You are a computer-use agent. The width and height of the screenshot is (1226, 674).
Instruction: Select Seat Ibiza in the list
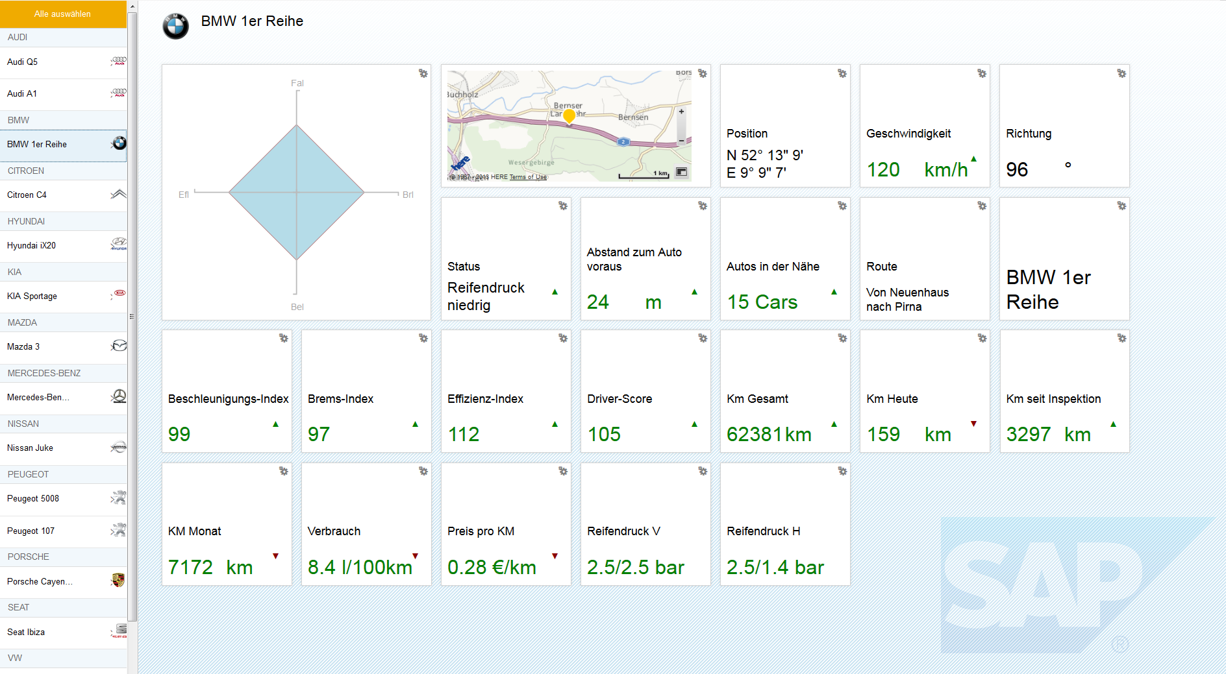click(x=63, y=632)
